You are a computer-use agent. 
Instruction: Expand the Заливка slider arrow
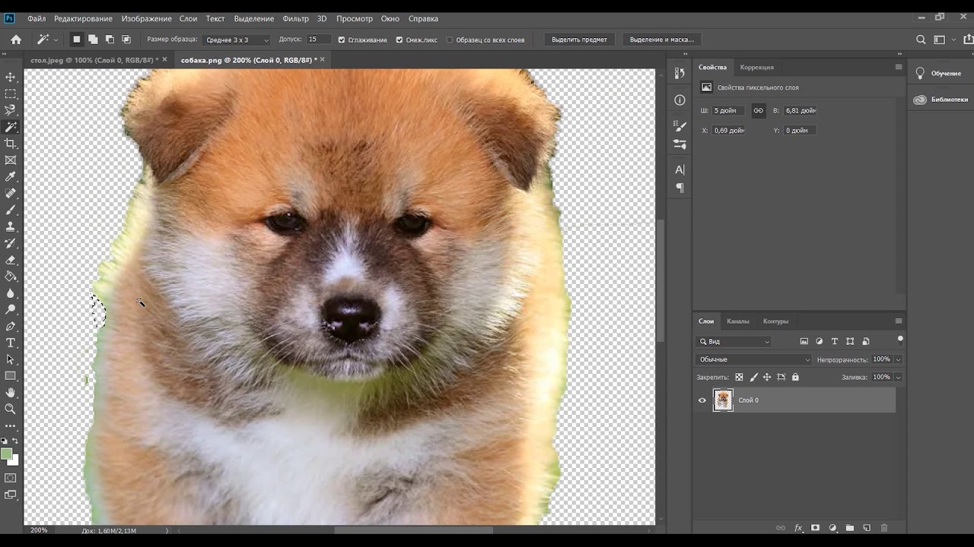pyautogui.click(x=898, y=377)
